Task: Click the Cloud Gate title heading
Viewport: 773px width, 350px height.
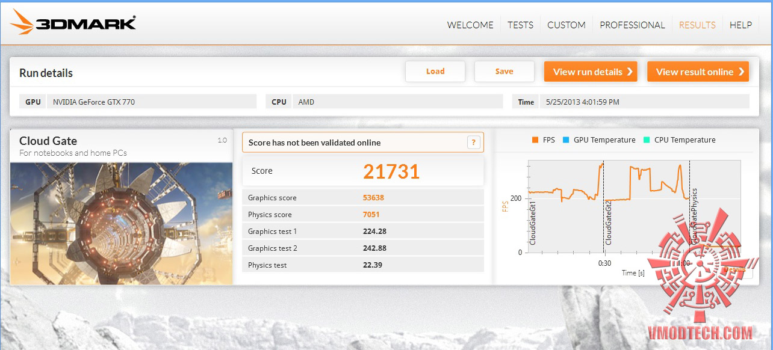Action: pos(48,141)
